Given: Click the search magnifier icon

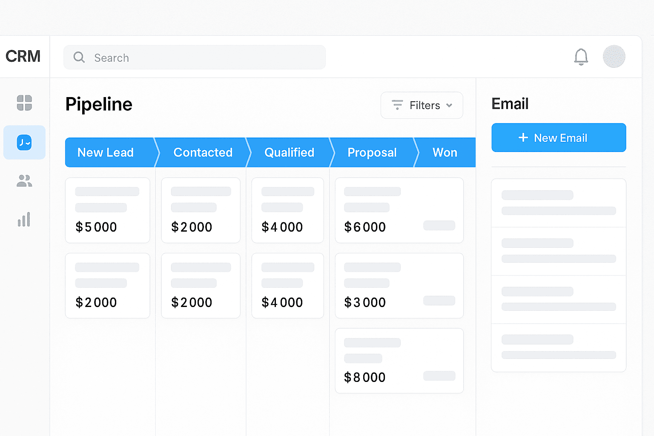Looking at the screenshot, I should click(79, 57).
